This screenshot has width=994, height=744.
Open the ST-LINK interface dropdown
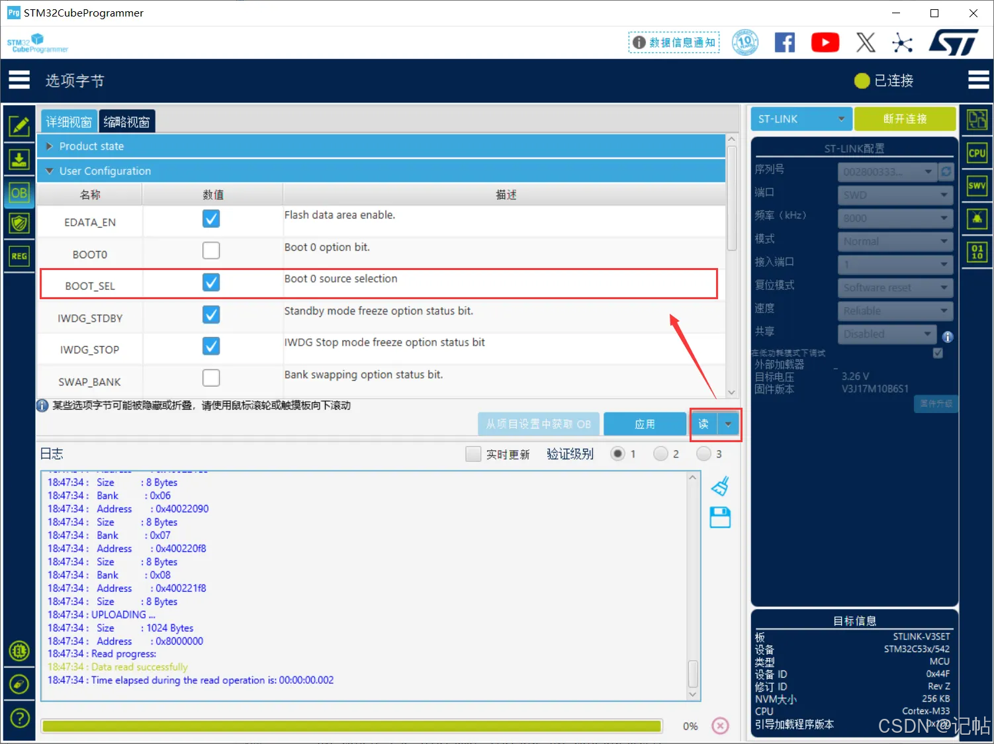pos(801,119)
